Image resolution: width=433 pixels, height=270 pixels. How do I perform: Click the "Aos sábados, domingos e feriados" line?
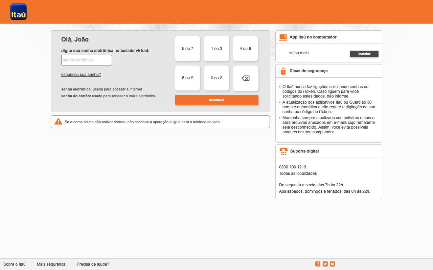click(325, 191)
